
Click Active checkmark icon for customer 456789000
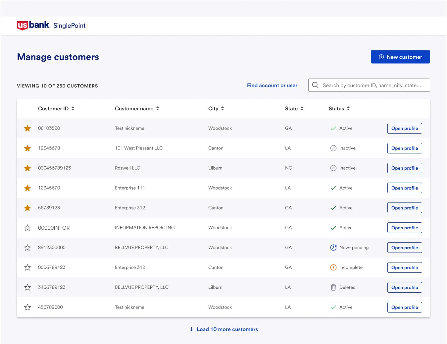point(333,307)
